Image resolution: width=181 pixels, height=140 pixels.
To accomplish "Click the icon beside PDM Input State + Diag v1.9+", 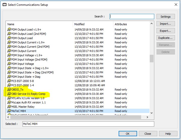I will (9, 68).
